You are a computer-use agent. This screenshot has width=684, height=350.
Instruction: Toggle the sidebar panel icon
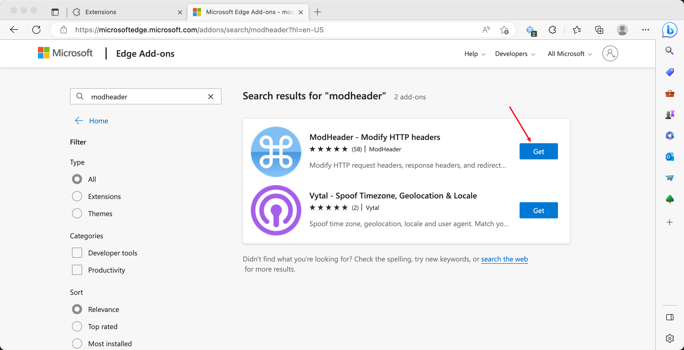tap(669, 317)
